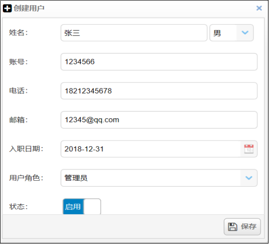Toggle the 启用 status switch
This screenshot has width=269, height=244.
pos(82,207)
